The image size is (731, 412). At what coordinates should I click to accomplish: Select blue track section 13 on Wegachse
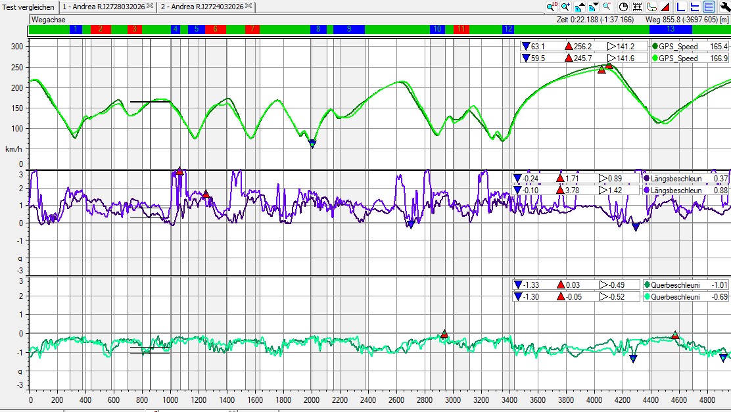click(670, 30)
